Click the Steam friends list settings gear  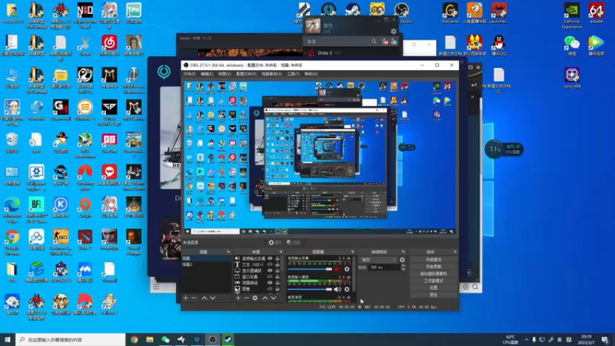pyautogui.click(x=394, y=31)
